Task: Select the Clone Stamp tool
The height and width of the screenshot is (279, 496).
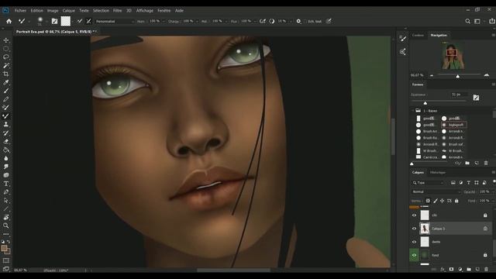Action: 6,124
